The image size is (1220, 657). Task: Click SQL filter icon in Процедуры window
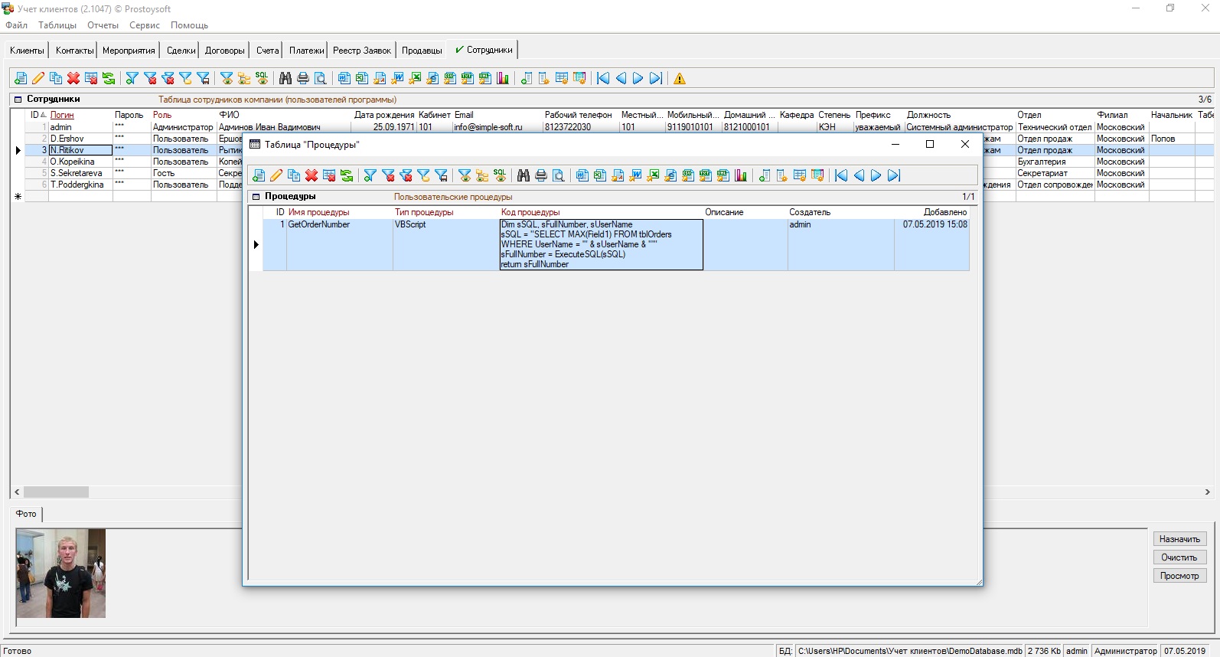500,175
